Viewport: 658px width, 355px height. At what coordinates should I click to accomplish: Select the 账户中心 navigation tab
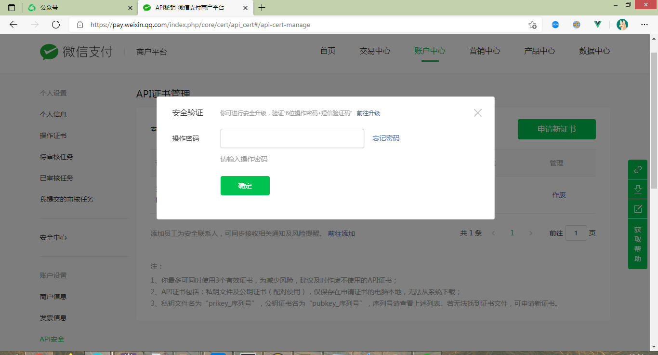click(x=430, y=51)
